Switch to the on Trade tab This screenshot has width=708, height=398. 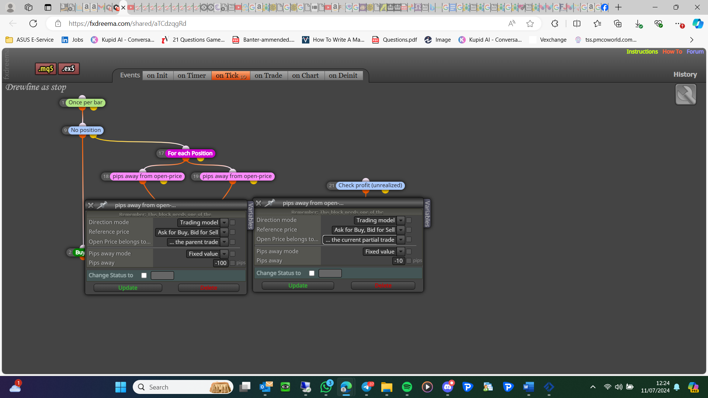[x=268, y=76]
